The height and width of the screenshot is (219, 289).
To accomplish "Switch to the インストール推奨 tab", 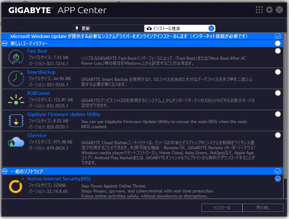I will (180, 28).
